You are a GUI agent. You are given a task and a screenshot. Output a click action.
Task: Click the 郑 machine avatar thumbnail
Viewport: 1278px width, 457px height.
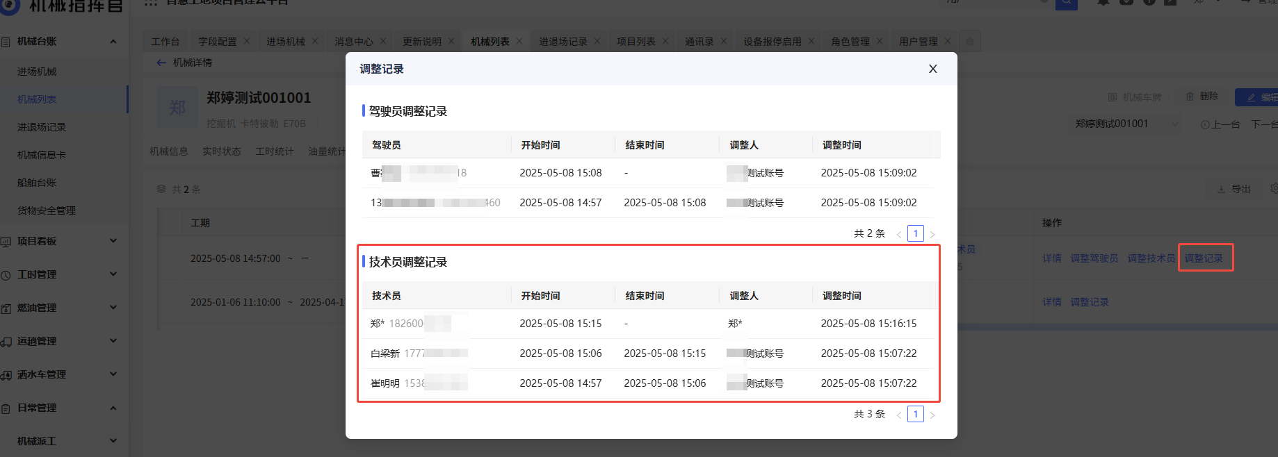tap(177, 107)
